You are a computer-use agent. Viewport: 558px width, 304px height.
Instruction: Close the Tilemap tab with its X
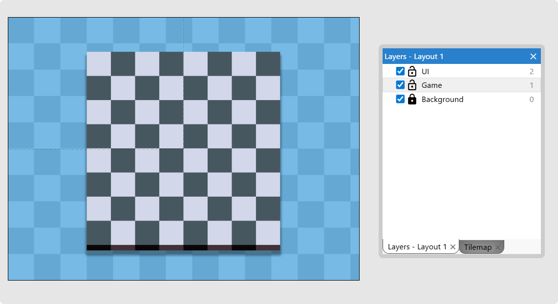pos(497,247)
